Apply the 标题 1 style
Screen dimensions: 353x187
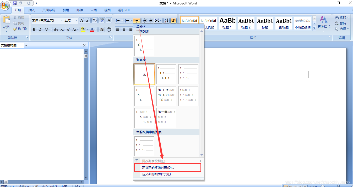[227, 23]
